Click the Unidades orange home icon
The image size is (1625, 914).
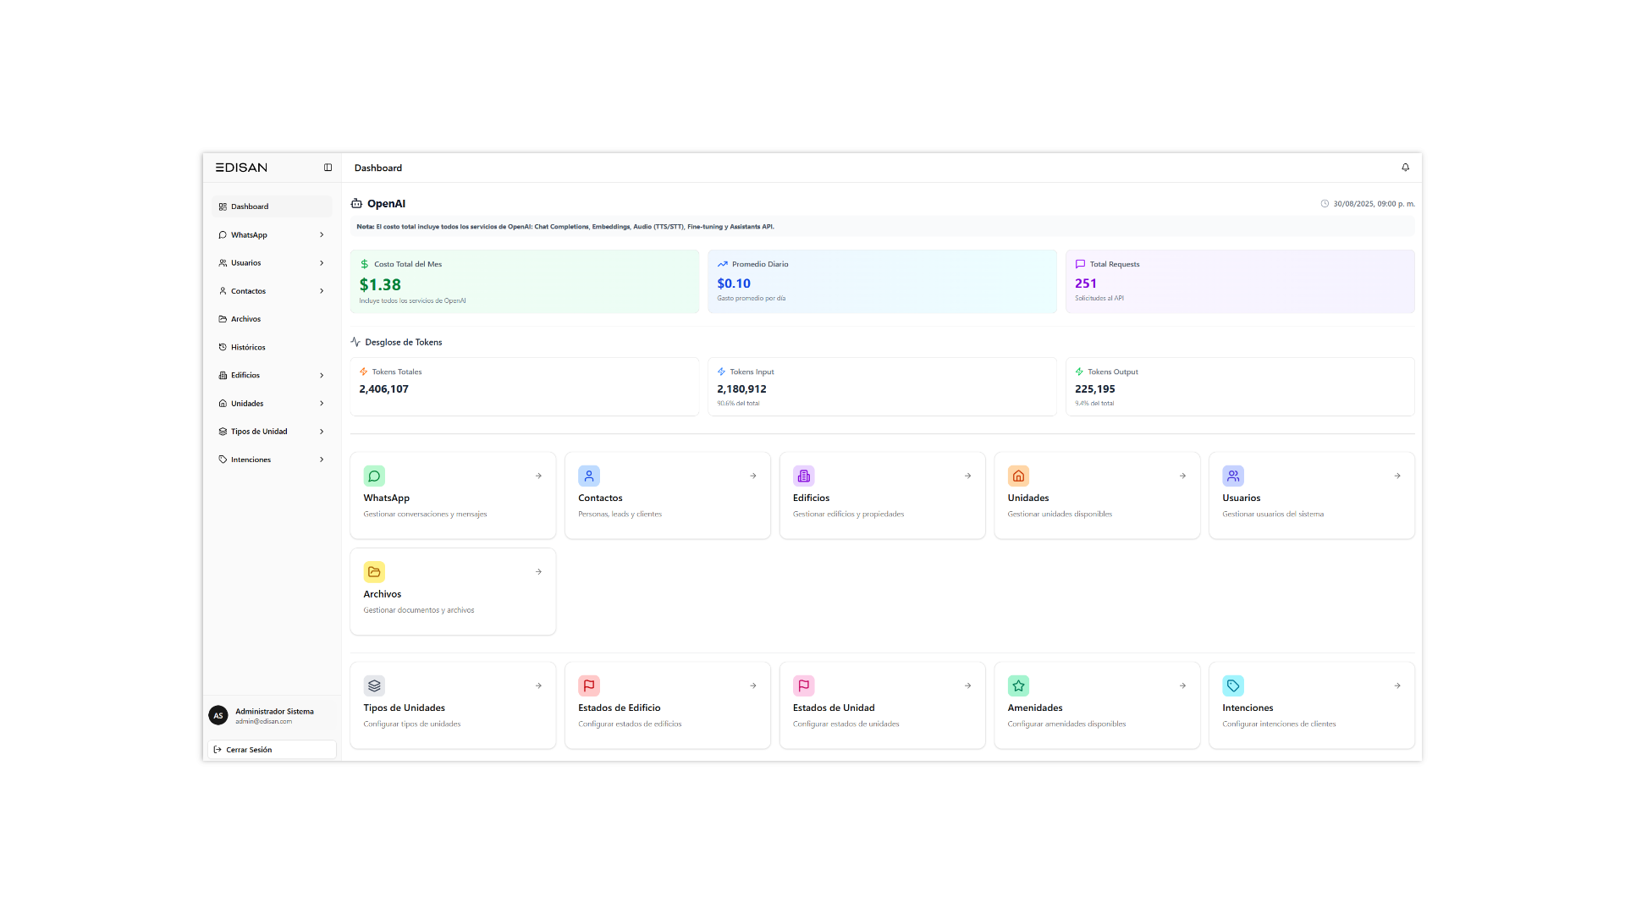pyautogui.click(x=1018, y=476)
